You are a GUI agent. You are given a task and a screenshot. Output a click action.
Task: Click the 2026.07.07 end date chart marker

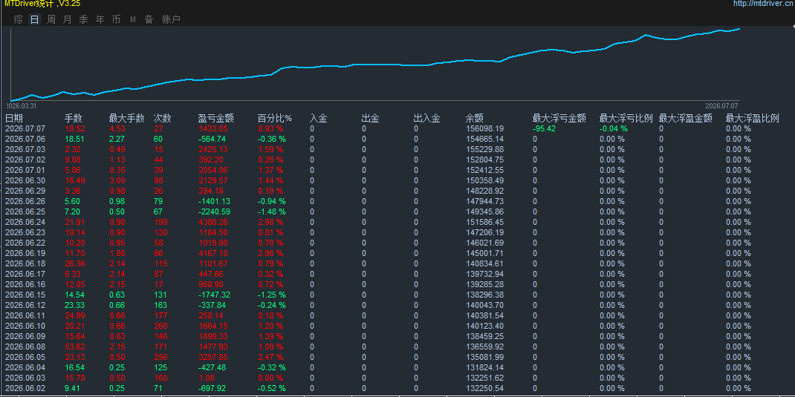coord(721,106)
